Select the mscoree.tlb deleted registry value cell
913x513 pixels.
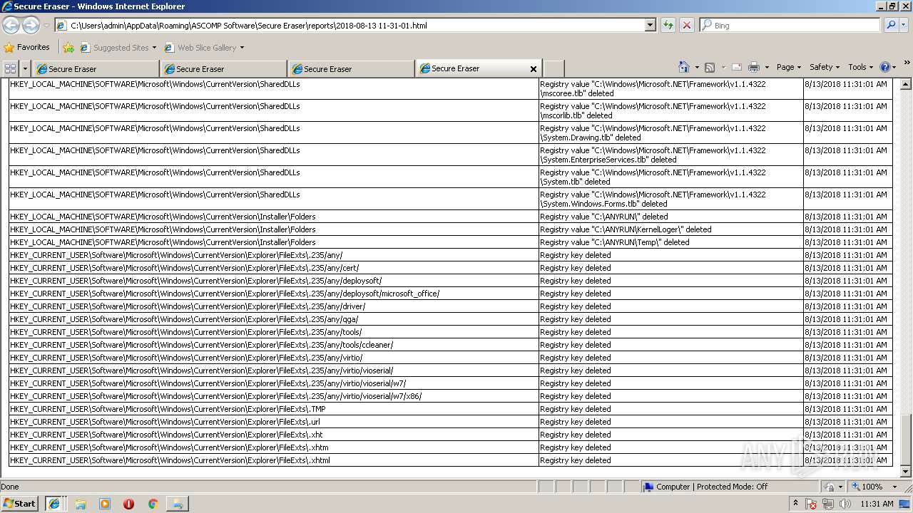click(670, 88)
